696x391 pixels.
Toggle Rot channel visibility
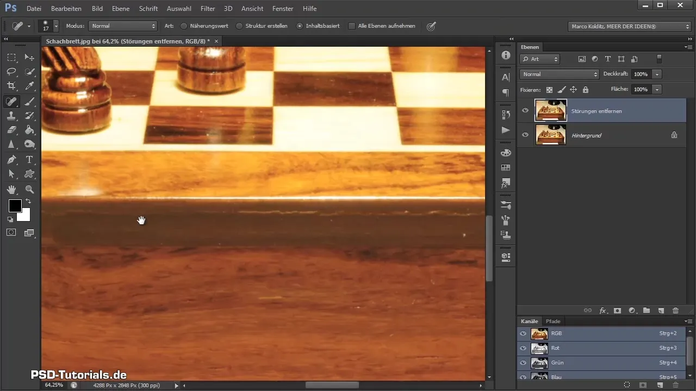coord(524,348)
